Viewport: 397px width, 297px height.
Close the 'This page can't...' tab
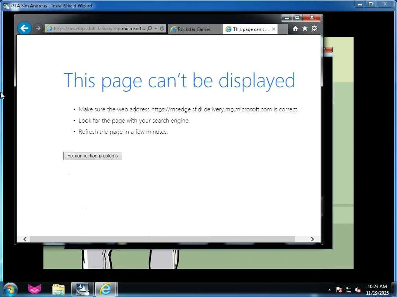point(273,29)
